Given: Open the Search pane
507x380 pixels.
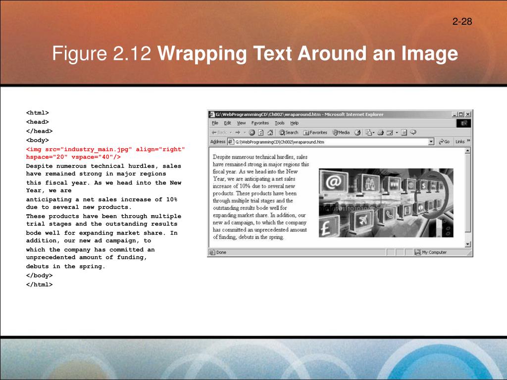Looking at the screenshot, I should [x=289, y=133].
